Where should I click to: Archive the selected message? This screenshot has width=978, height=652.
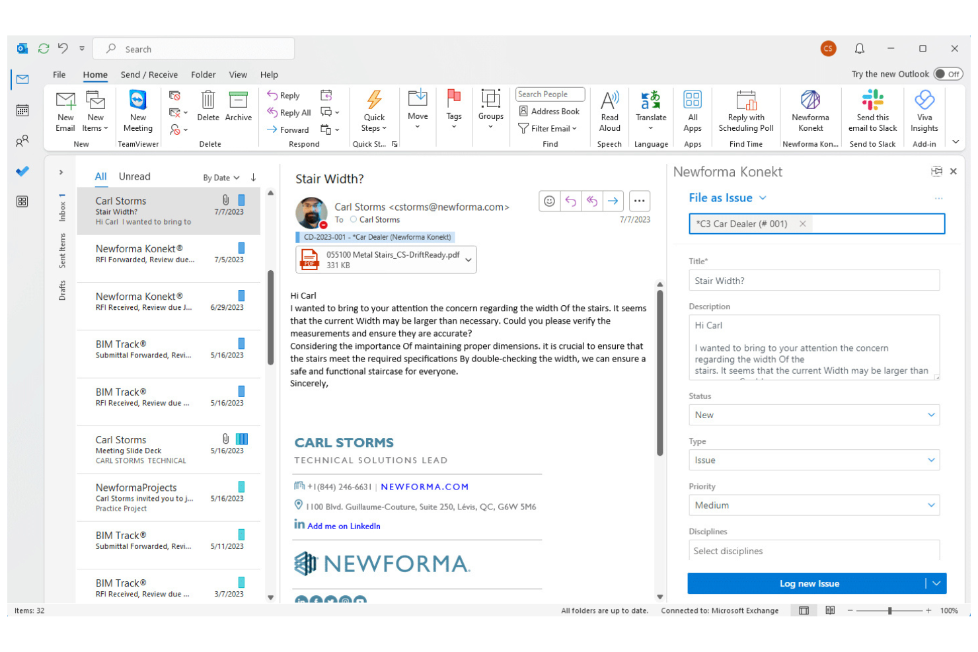click(x=239, y=106)
